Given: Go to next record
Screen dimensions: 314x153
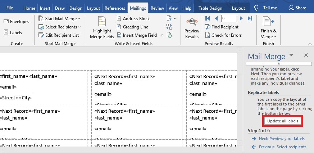Looking at the screenshot, I should pos(241,18).
